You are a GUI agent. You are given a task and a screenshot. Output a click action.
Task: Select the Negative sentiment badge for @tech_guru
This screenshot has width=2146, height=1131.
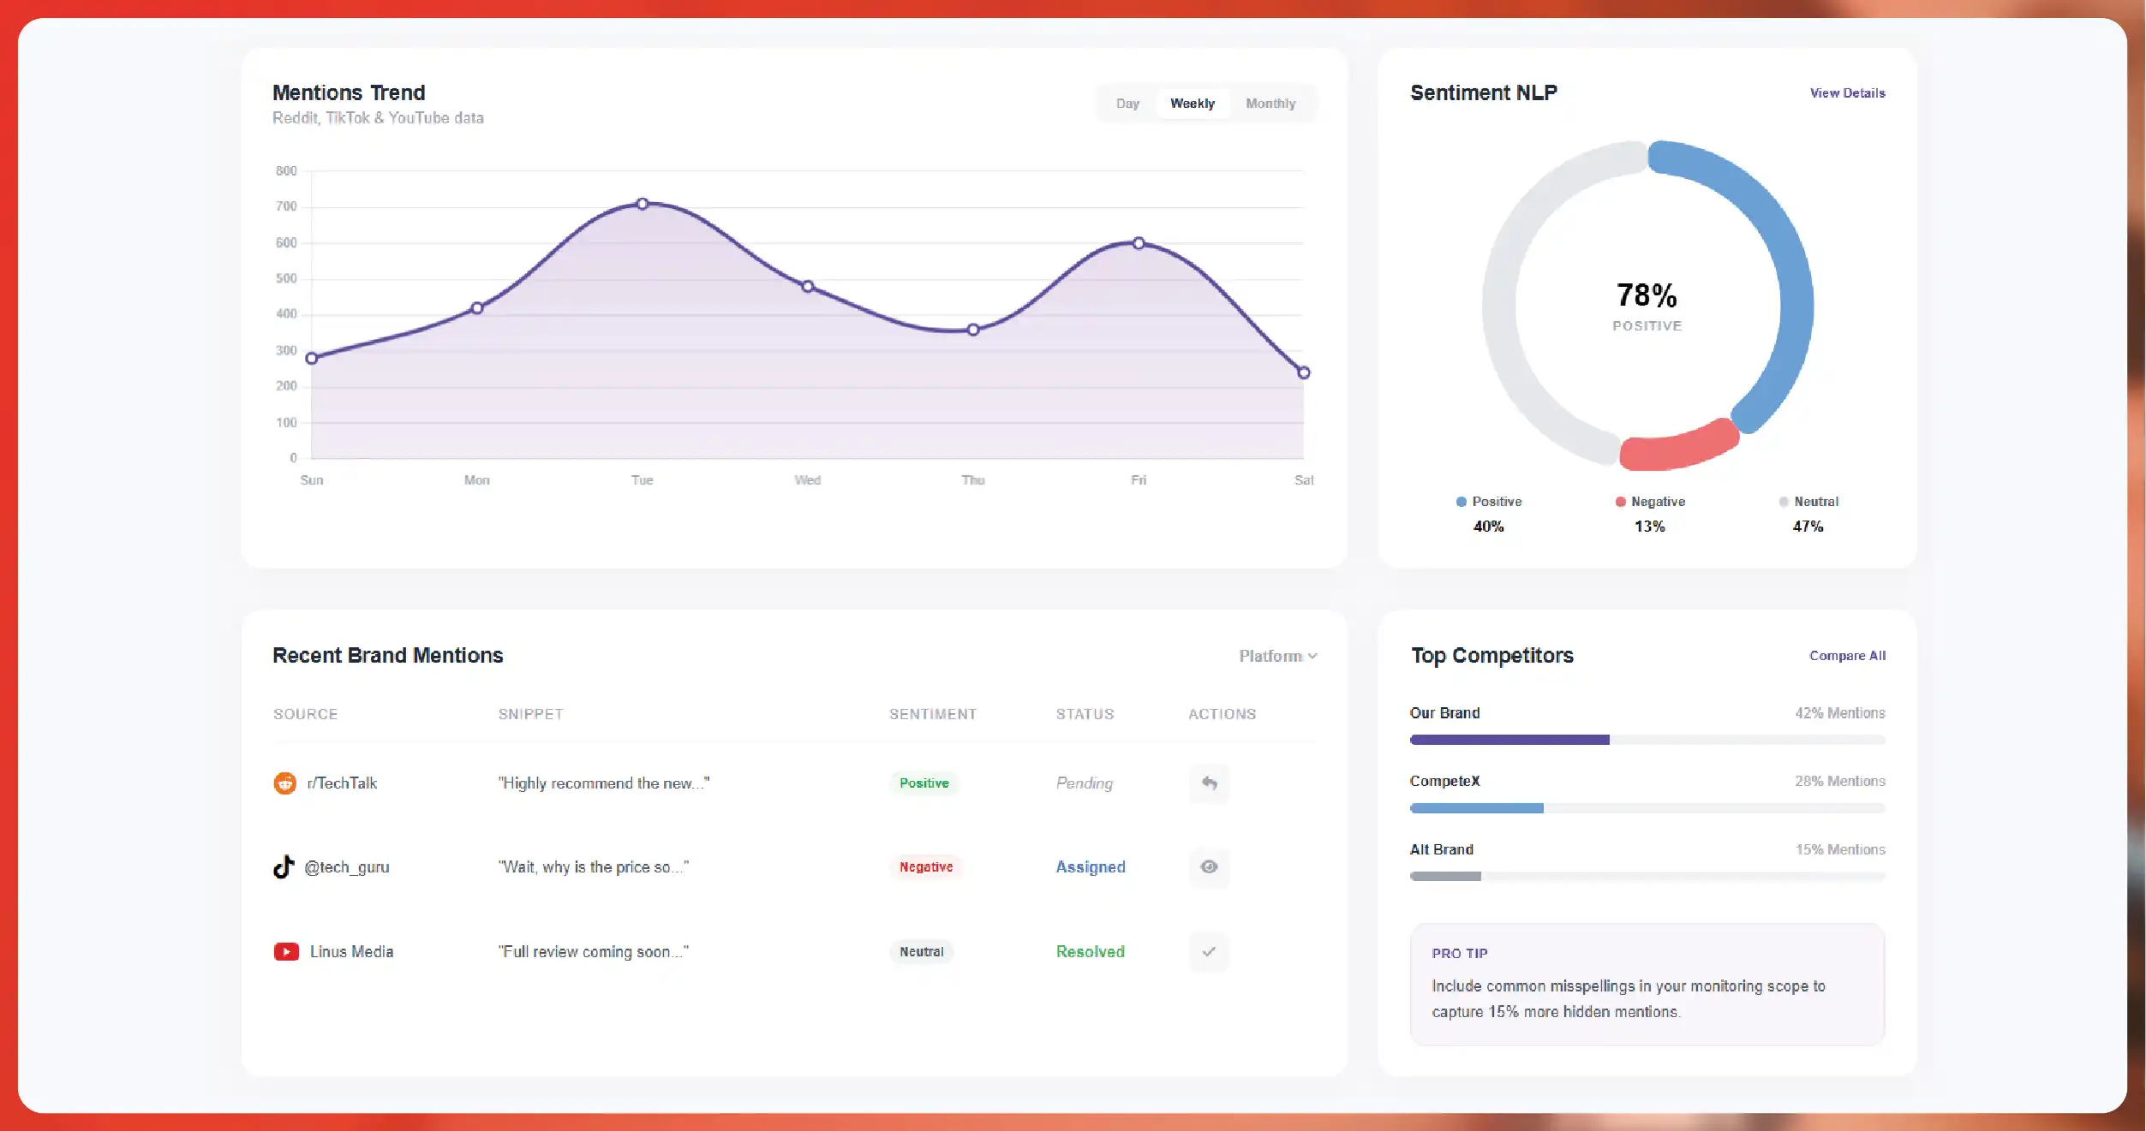[x=924, y=867]
